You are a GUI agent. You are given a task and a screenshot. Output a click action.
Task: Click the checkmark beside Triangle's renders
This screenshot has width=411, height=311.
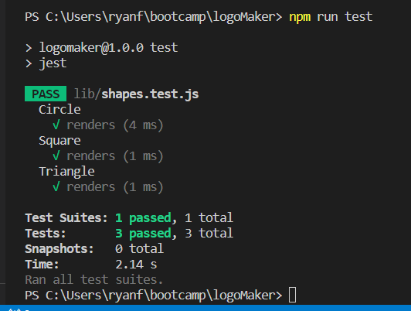point(56,187)
